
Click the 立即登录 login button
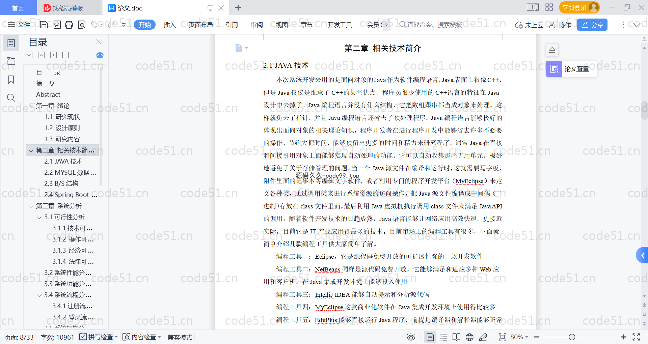click(579, 7)
